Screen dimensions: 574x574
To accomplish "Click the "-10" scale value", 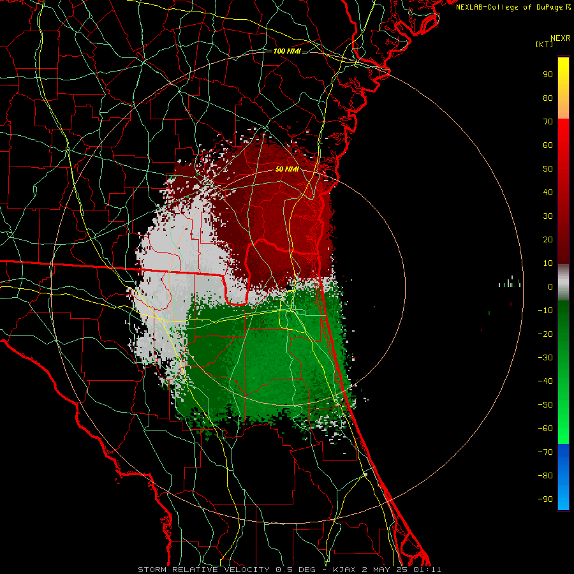I will pyautogui.click(x=545, y=311).
